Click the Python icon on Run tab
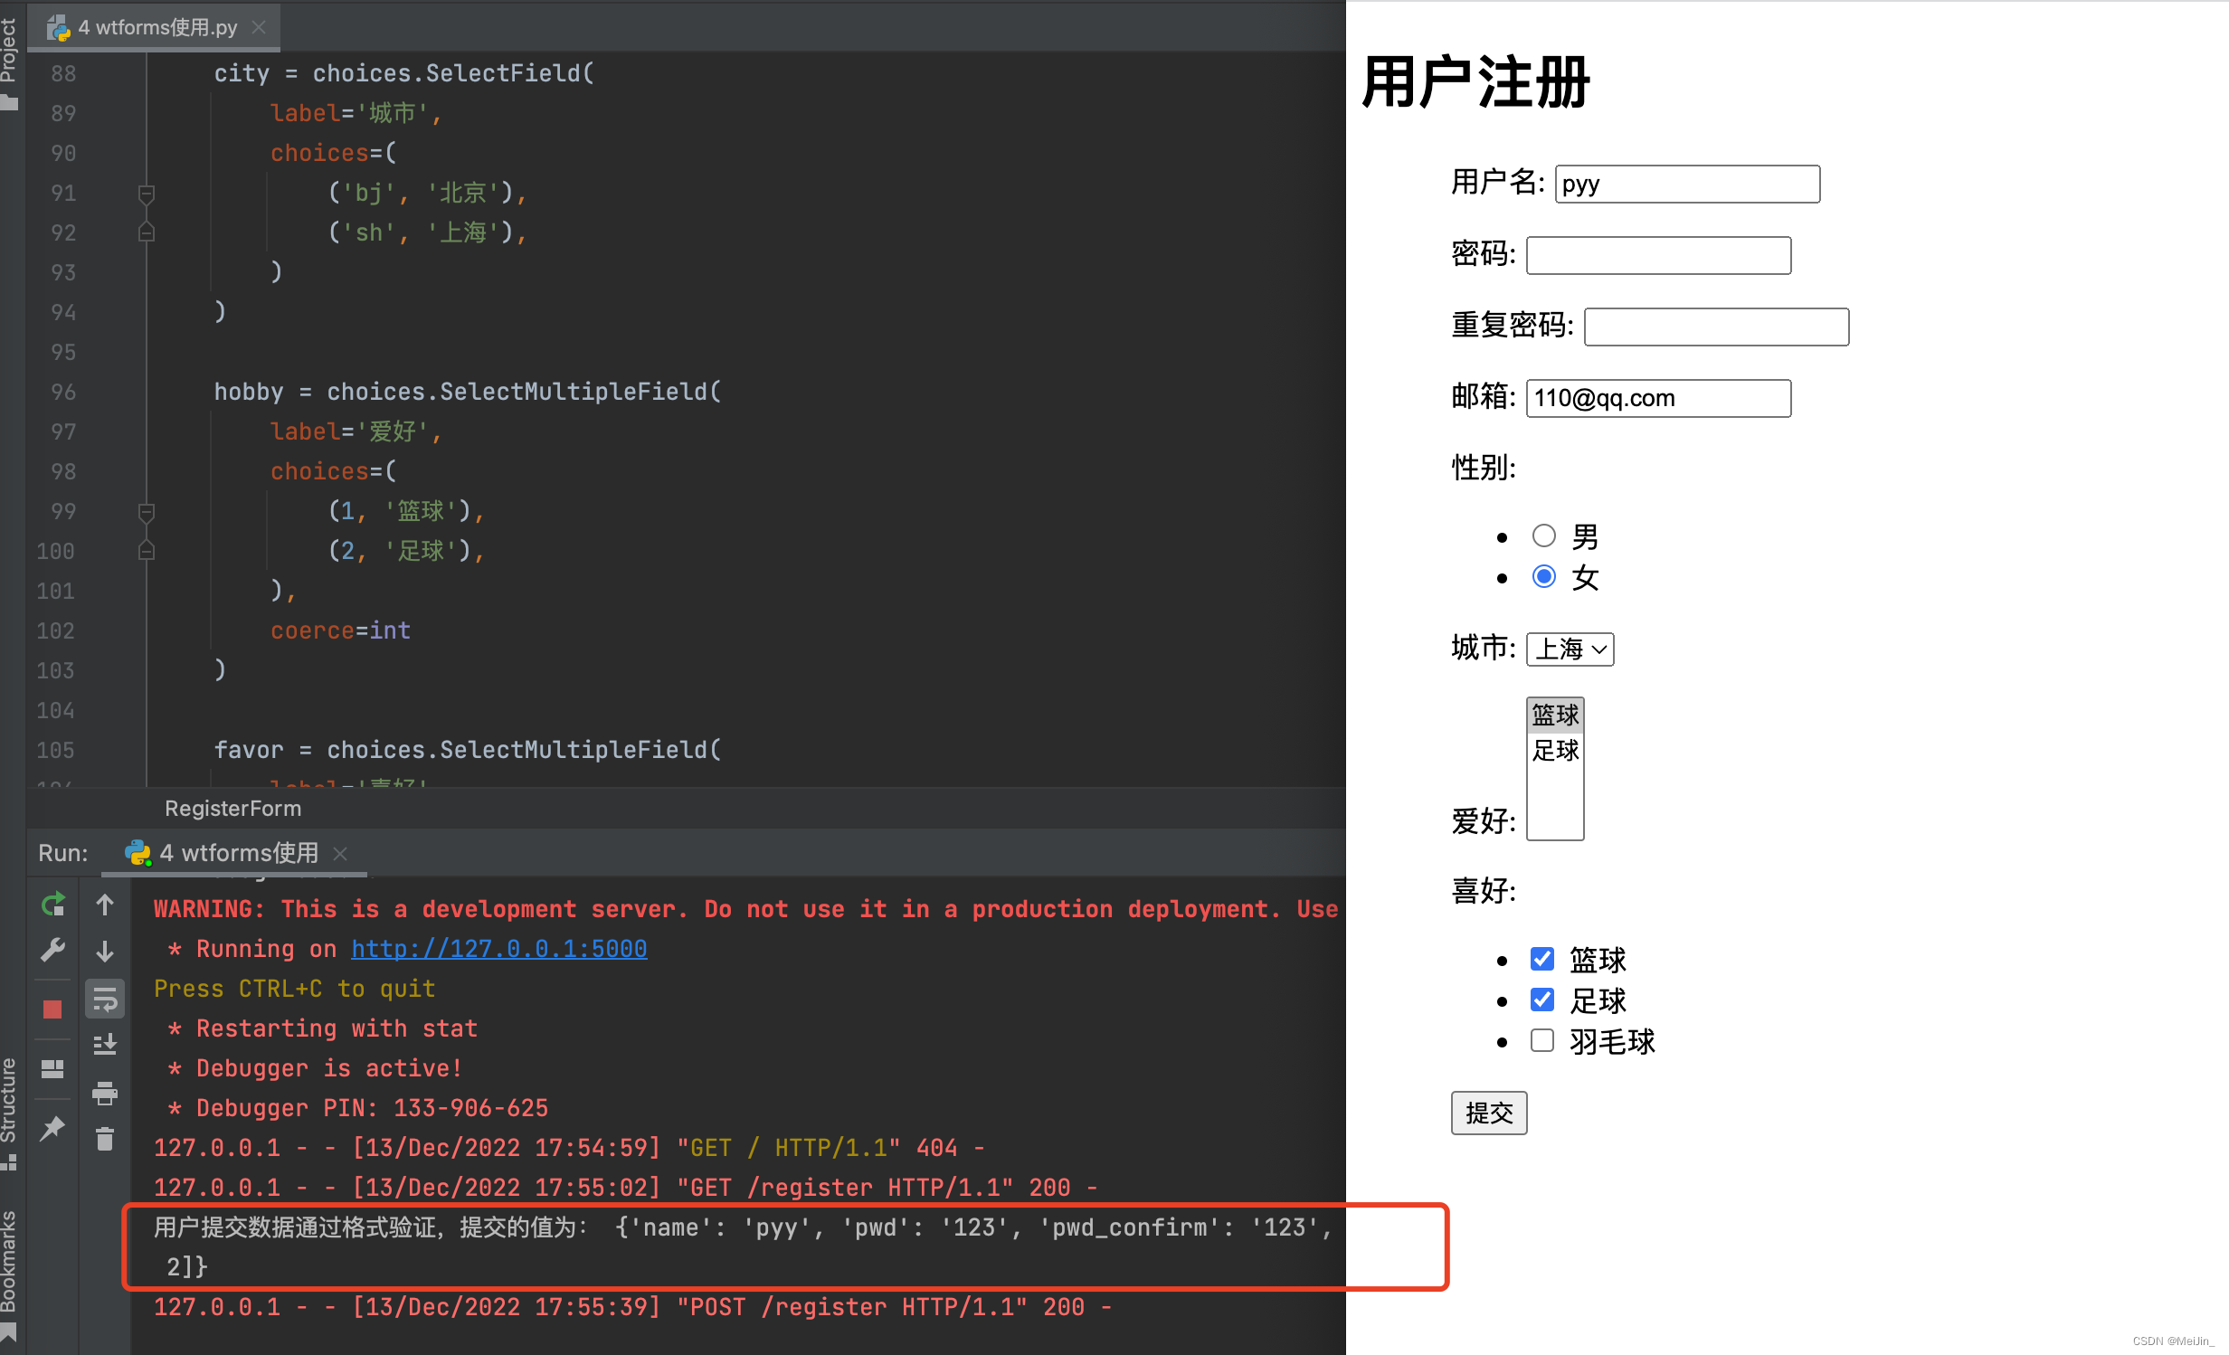 138,853
